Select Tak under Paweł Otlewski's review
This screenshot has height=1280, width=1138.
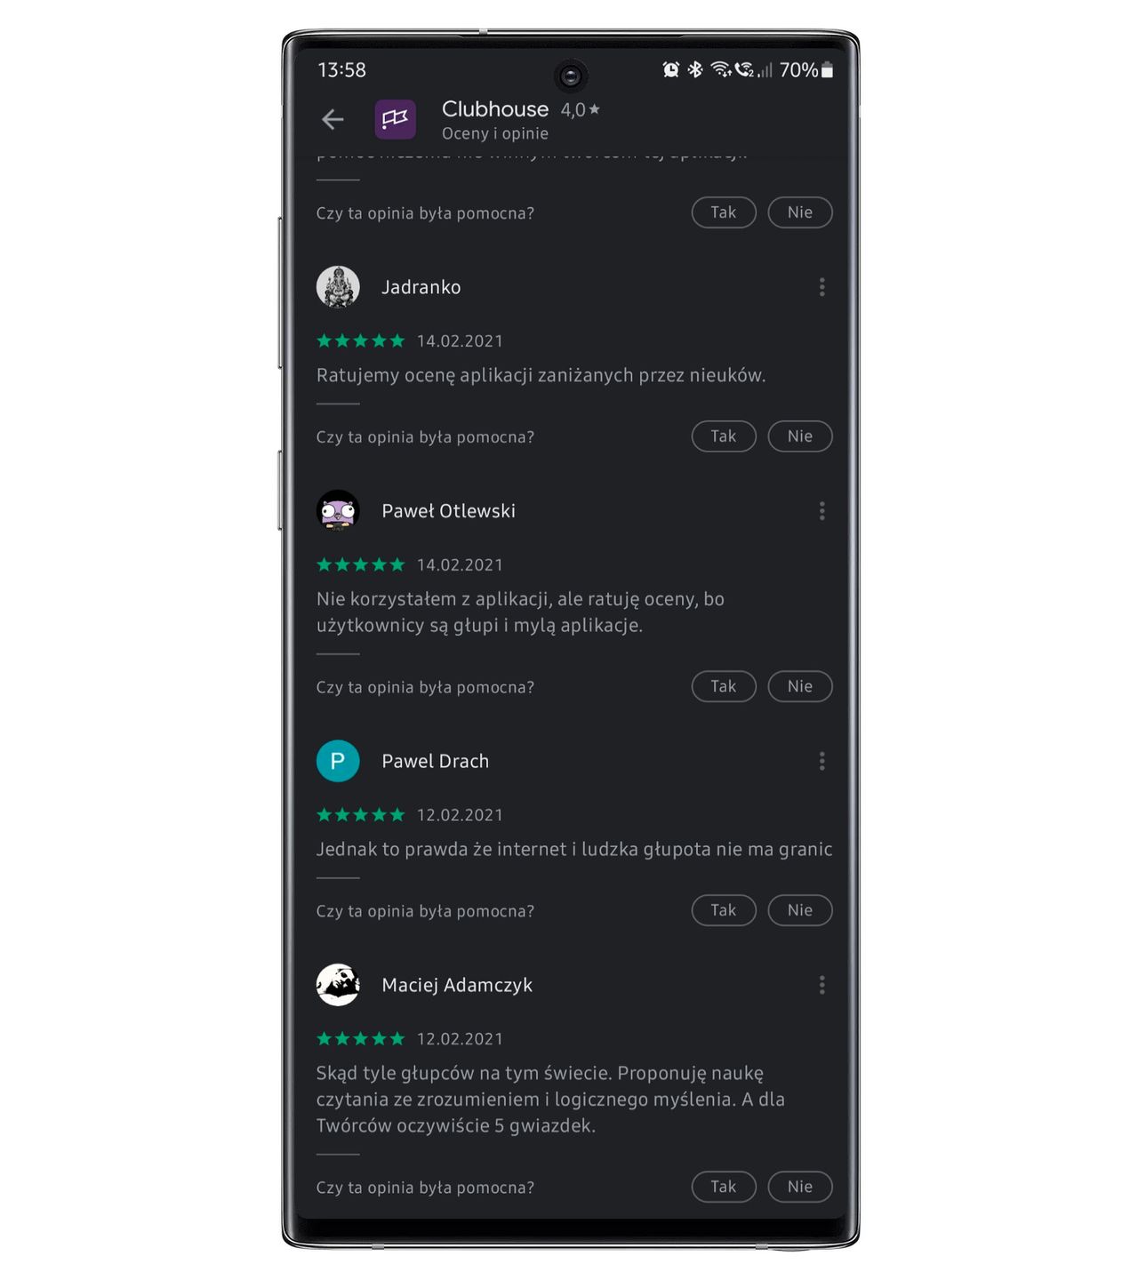(x=724, y=686)
